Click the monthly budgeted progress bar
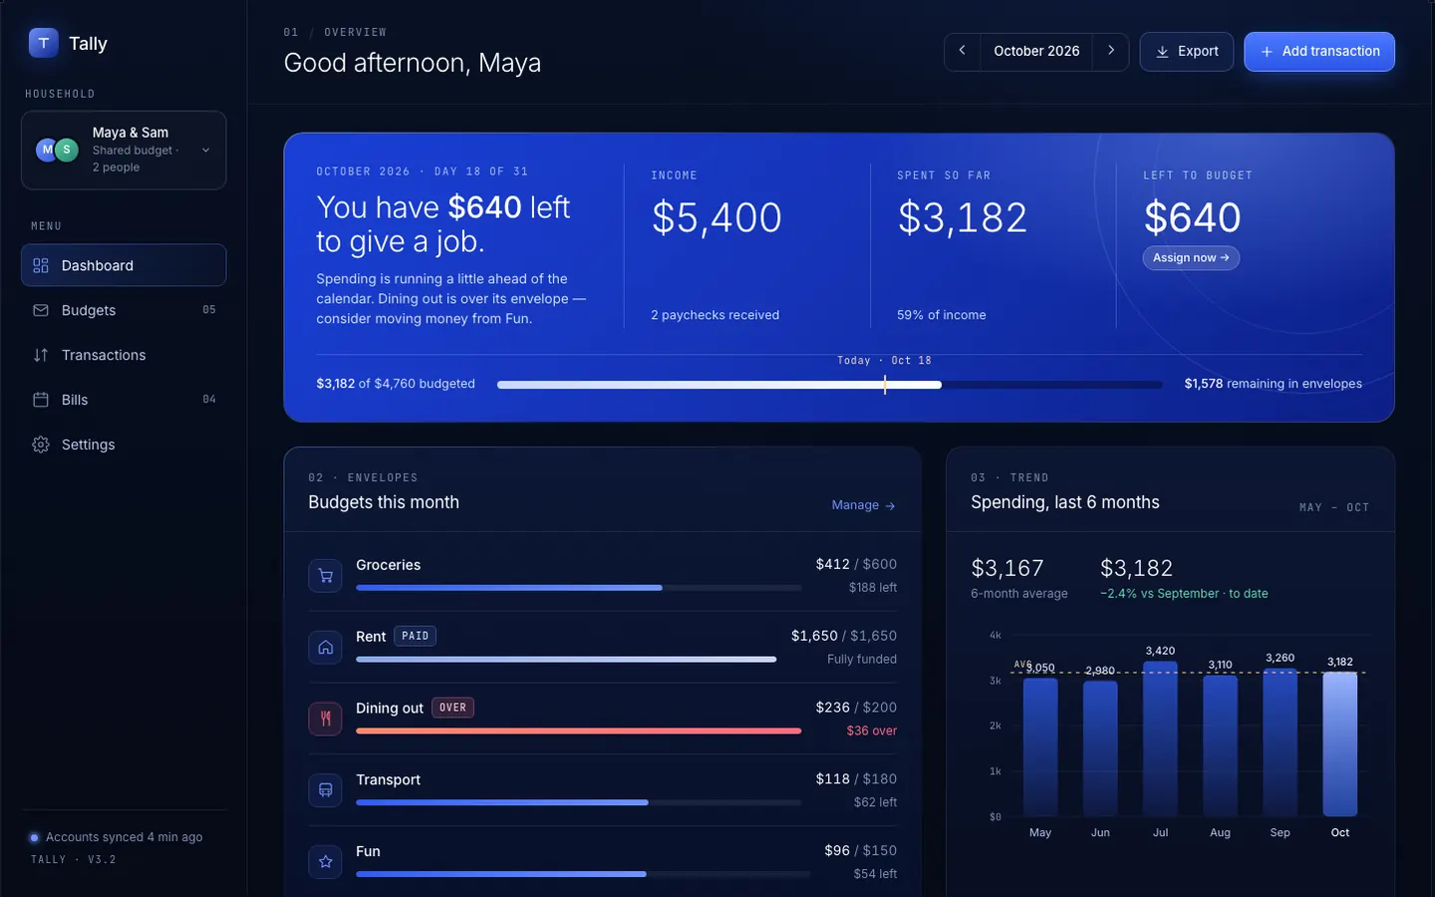Screen dimensions: 1435x897 829,385
